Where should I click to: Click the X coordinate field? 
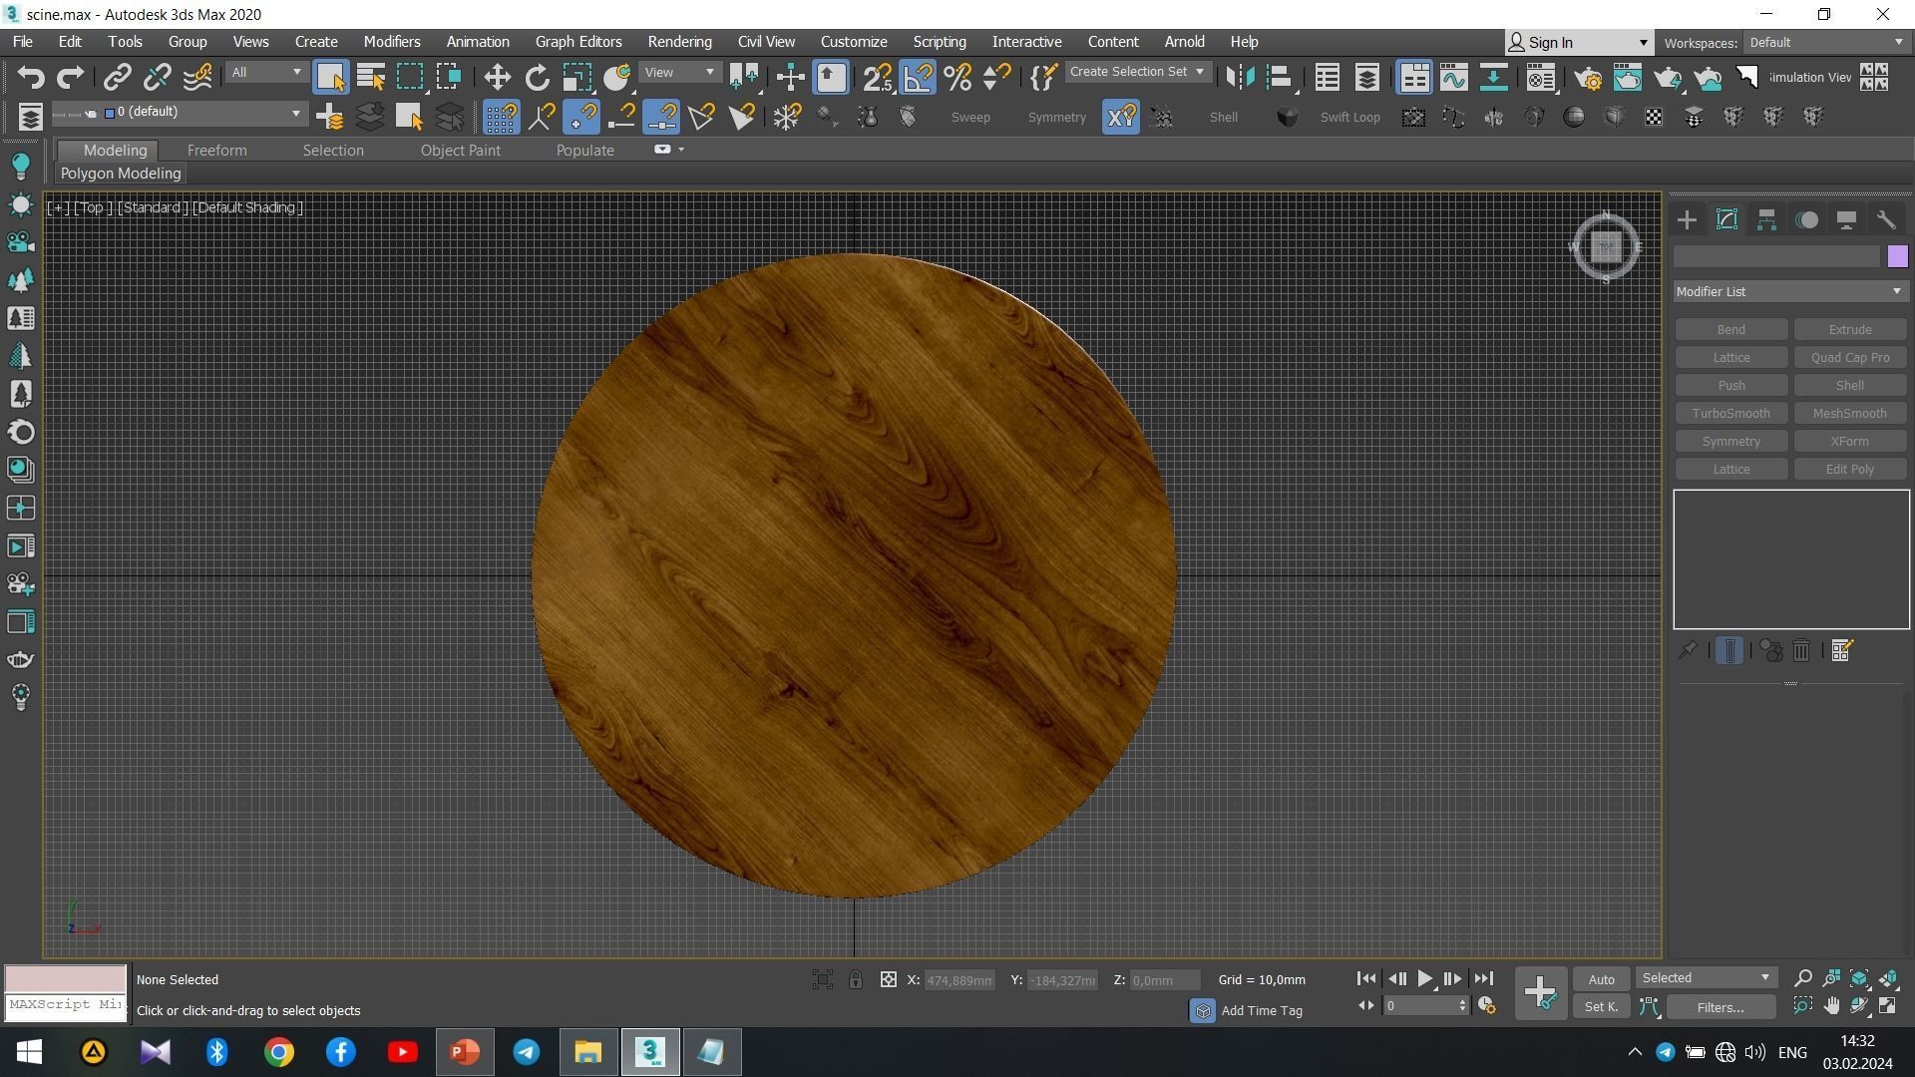coord(958,980)
